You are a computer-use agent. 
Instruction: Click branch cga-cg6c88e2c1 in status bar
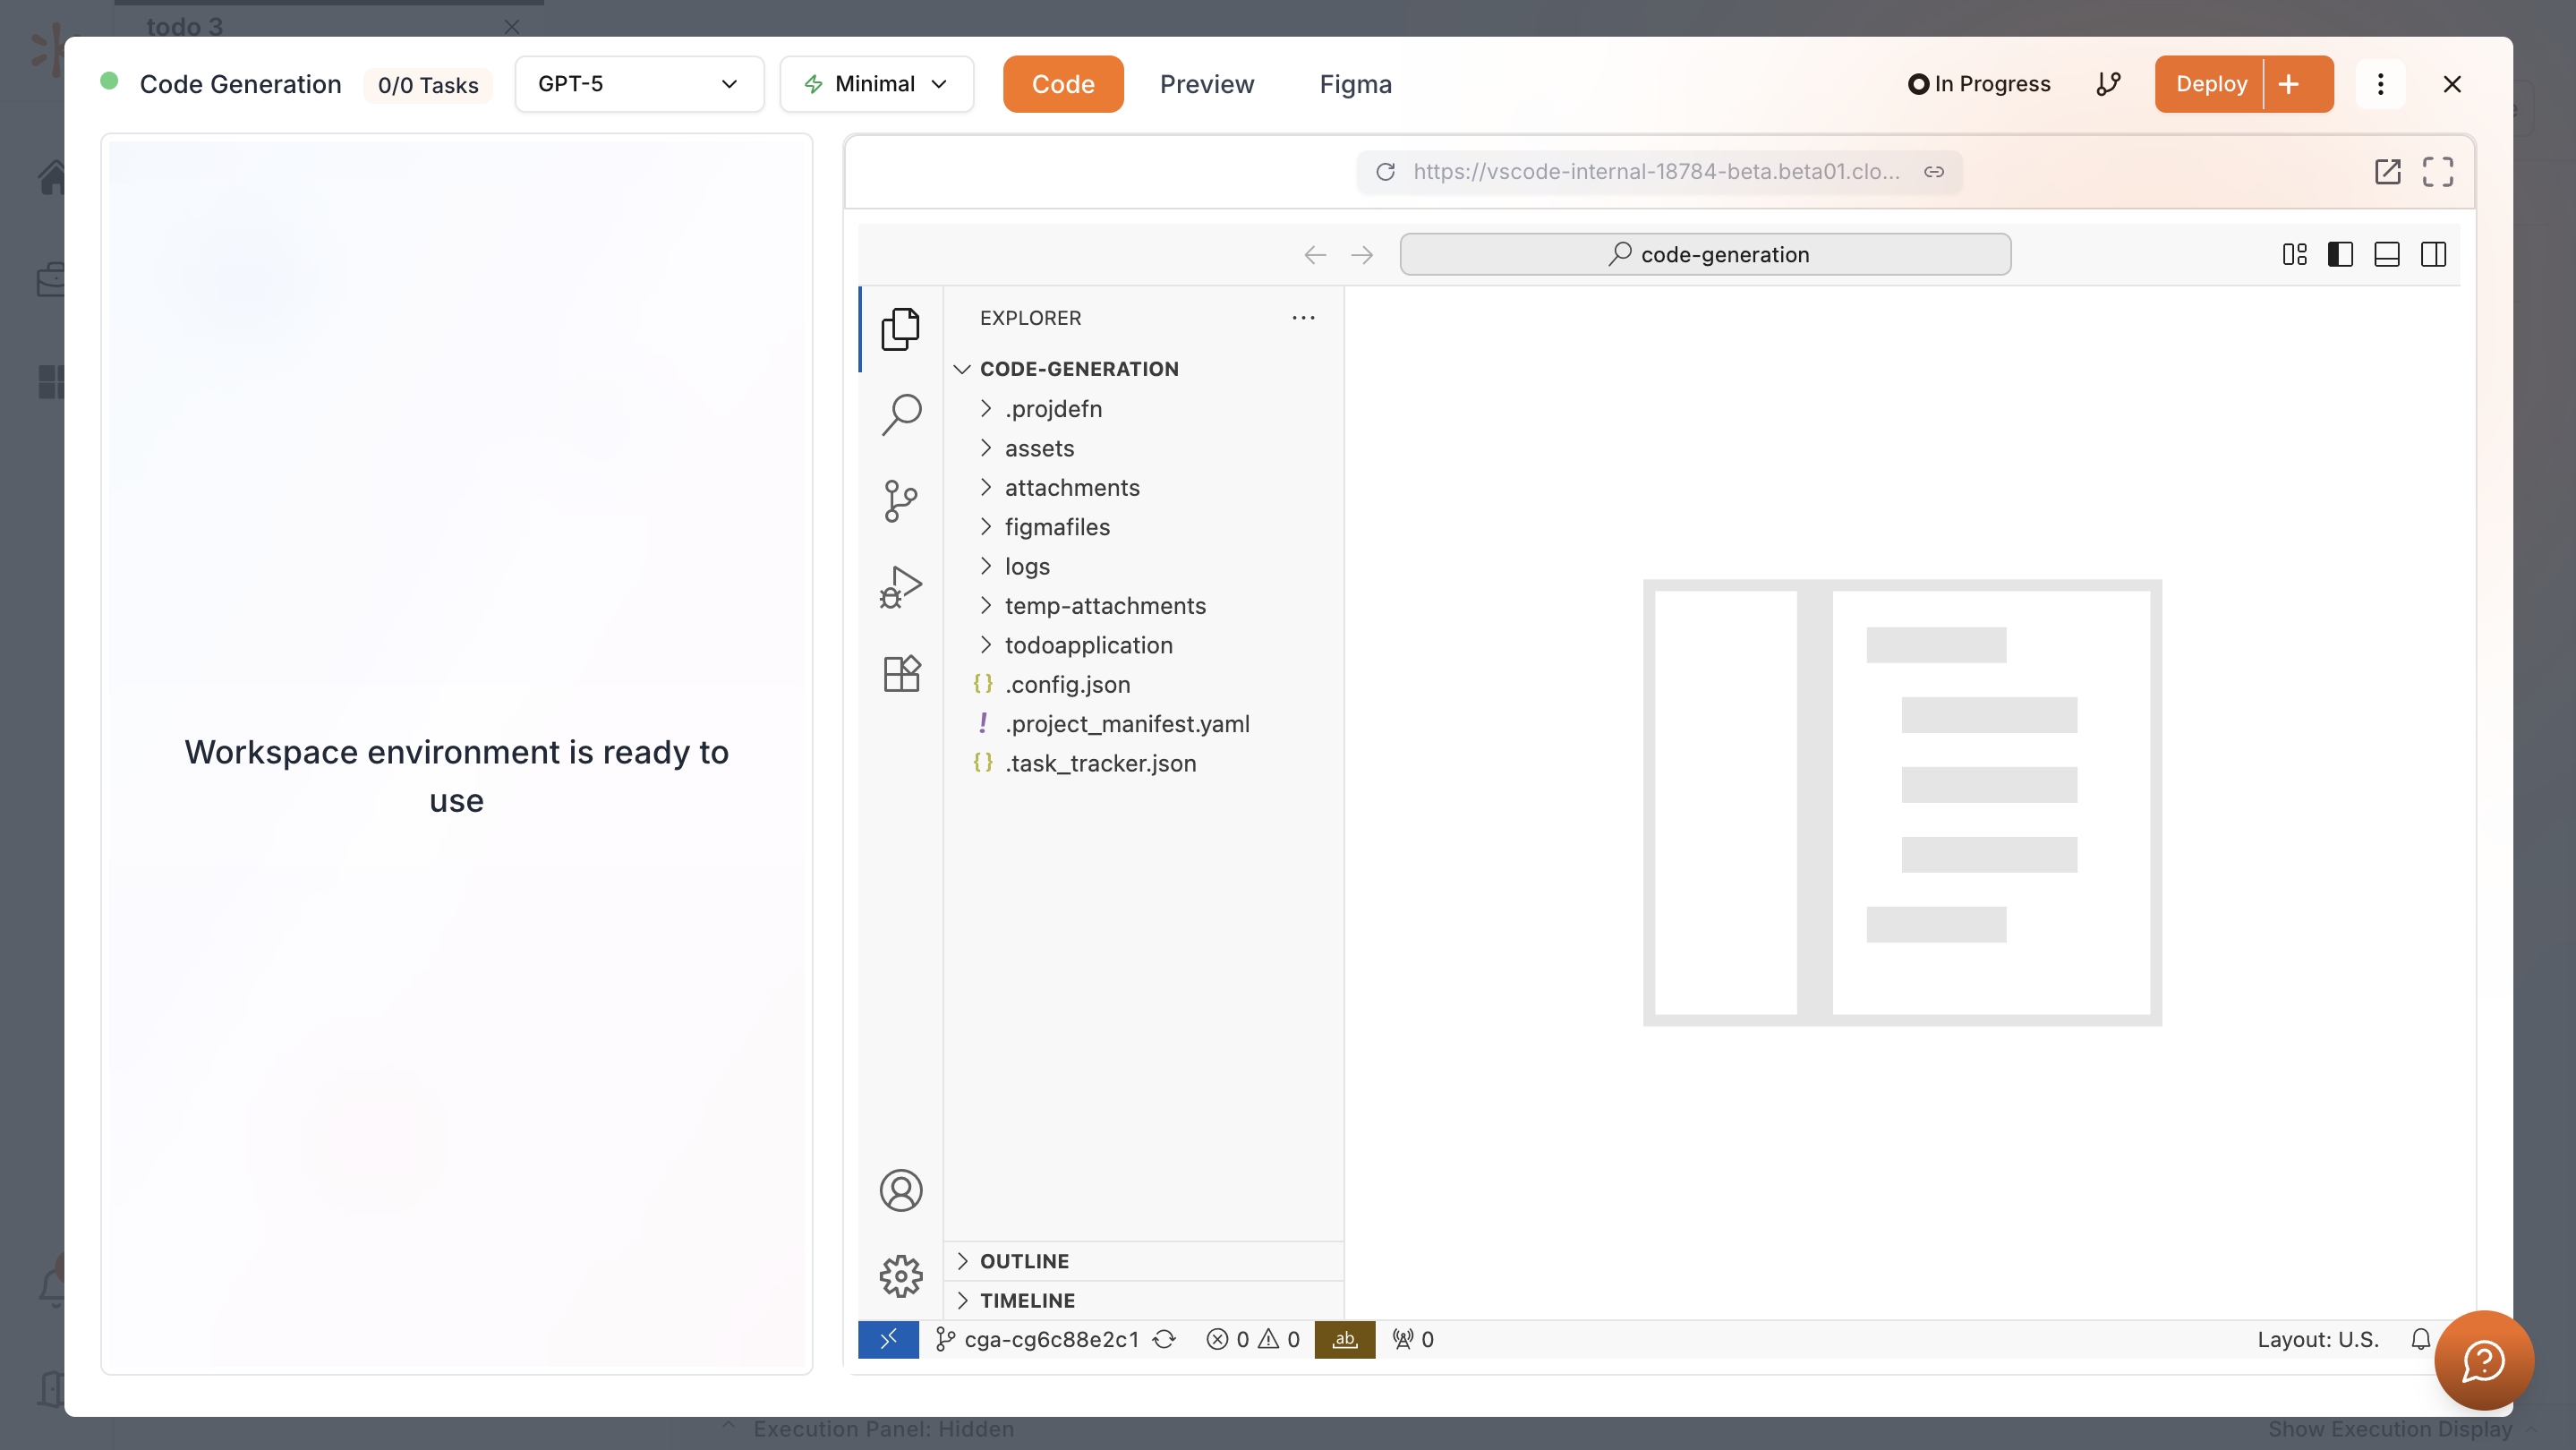pos(1036,1339)
